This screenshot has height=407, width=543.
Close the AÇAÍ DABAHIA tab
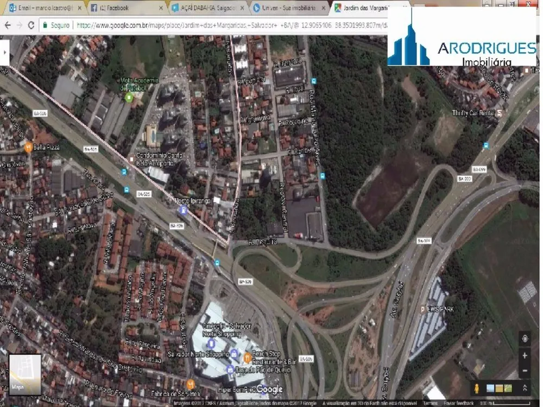point(242,8)
